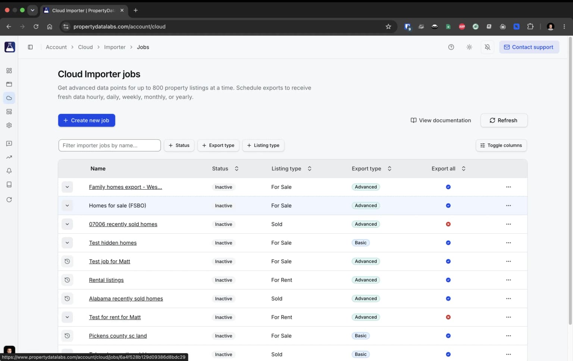The width and height of the screenshot is (573, 361).
Task: Select the Cloud Importer browser tab
Action: point(84,10)
